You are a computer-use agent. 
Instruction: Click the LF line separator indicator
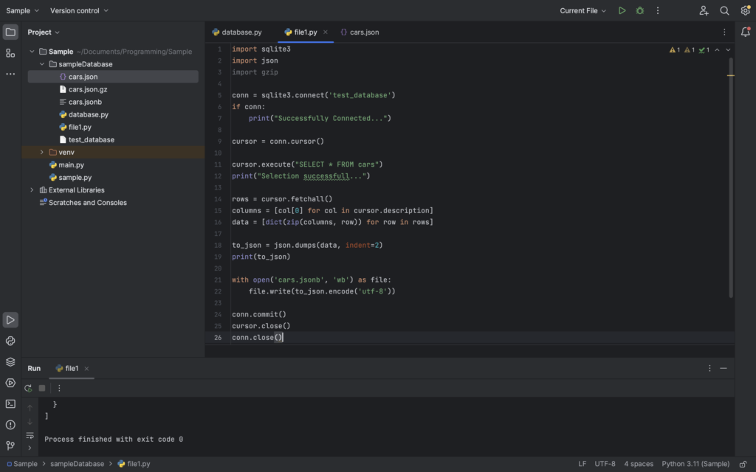(583, 463)
